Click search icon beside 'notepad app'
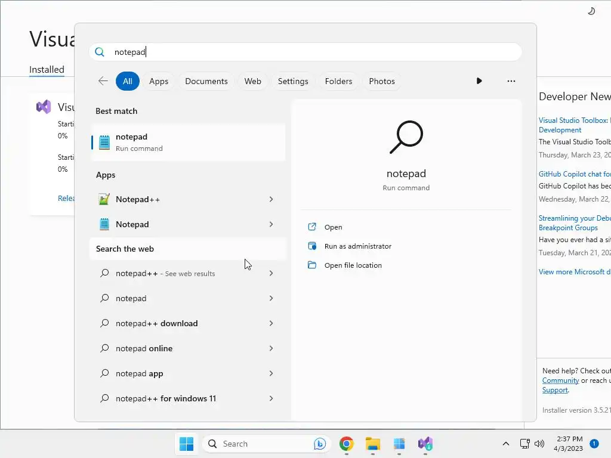Viewport: 611px width, 458px height. [104, 373]
